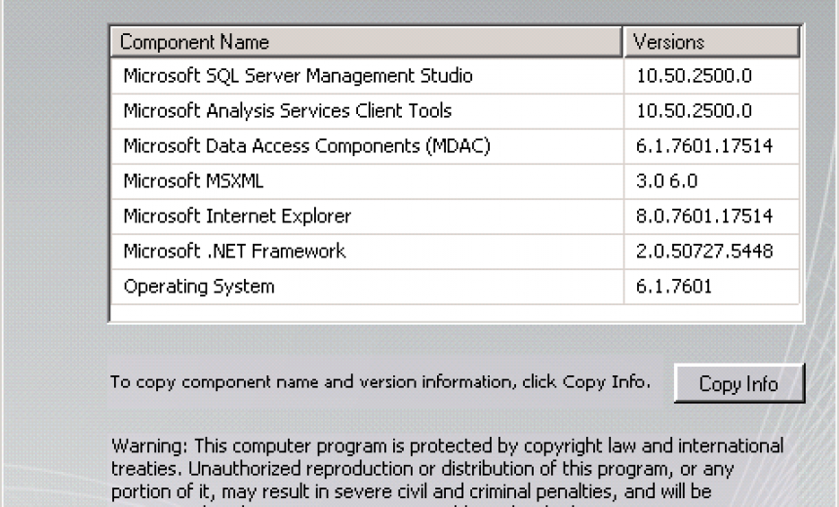Viewport: 839px width, 507px height.
Task: Select the Microsoft Analysis Services Client Tools row
Action: tap(456, 111)
